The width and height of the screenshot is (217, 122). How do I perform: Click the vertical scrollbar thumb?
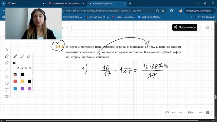(x=216, y=97)
